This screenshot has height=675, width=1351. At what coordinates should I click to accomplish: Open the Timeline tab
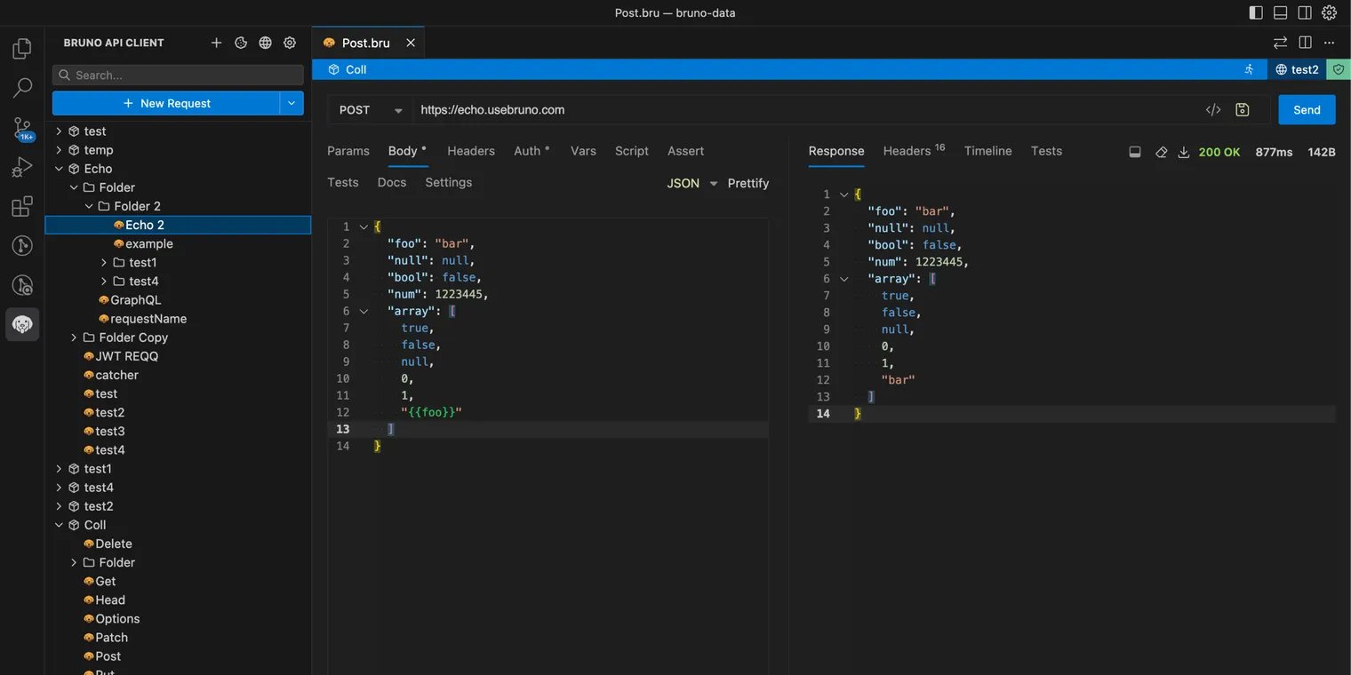pos(987,151)
